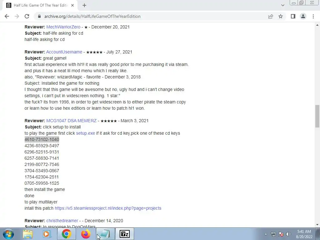Close the Half Life tab
The image size is (320, 240).
(72, 5)
